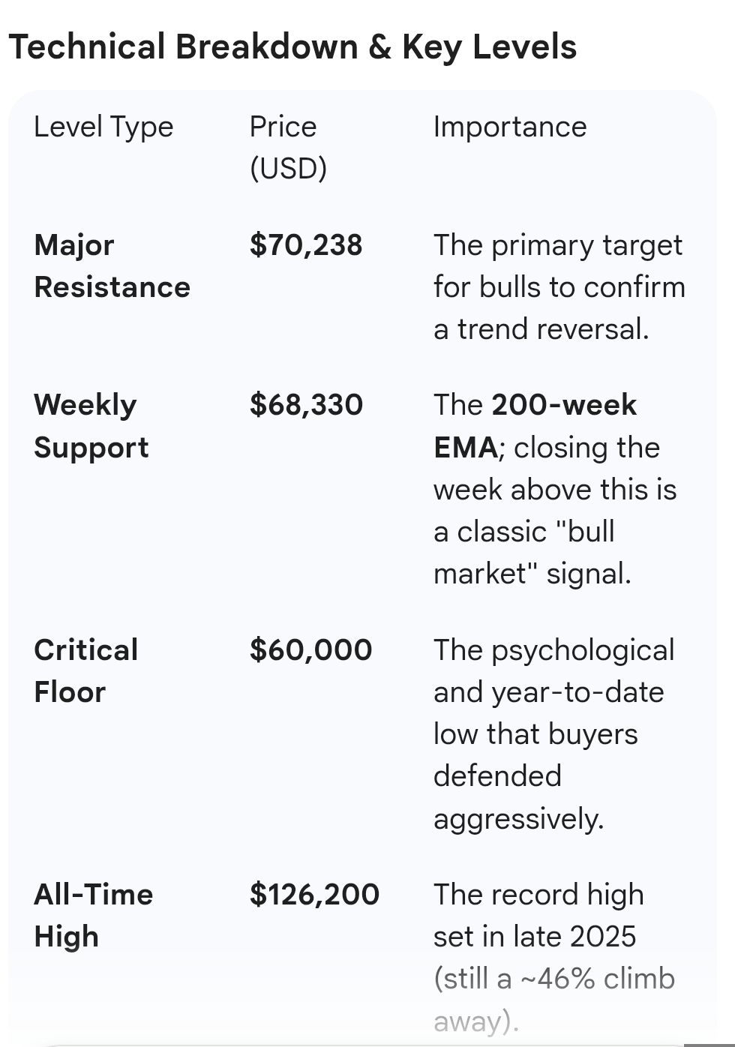This screenshot has height=1047, width=735.
Task: Select the $68,330 price cell
Action: pyautogui.click(x=306, y=405)
